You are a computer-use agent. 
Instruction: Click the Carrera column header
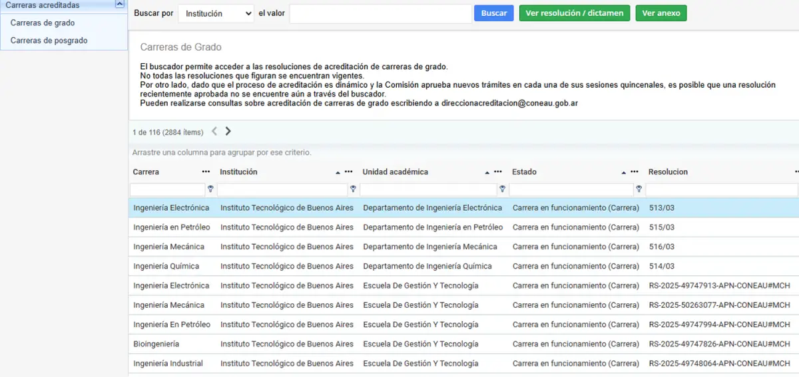146,172
